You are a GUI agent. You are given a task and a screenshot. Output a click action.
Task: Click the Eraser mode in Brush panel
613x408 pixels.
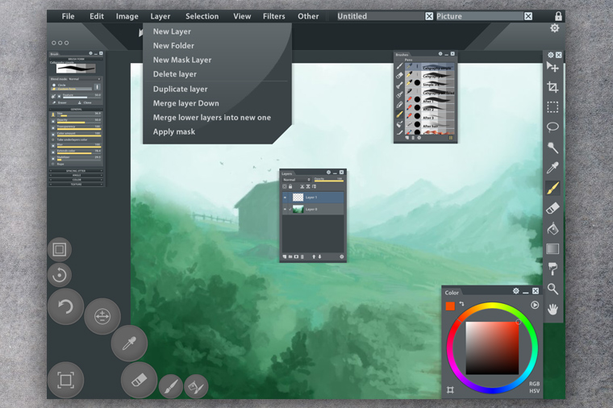(x=60, y=102)
